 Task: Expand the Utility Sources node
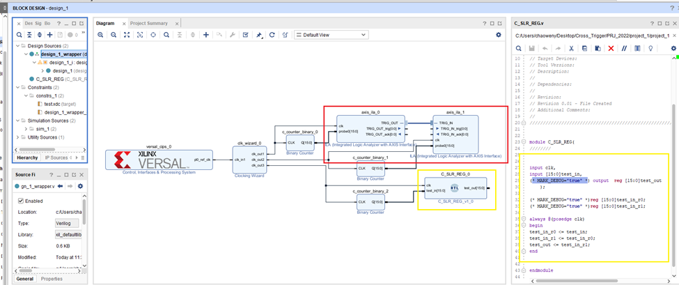coord(18,137)
